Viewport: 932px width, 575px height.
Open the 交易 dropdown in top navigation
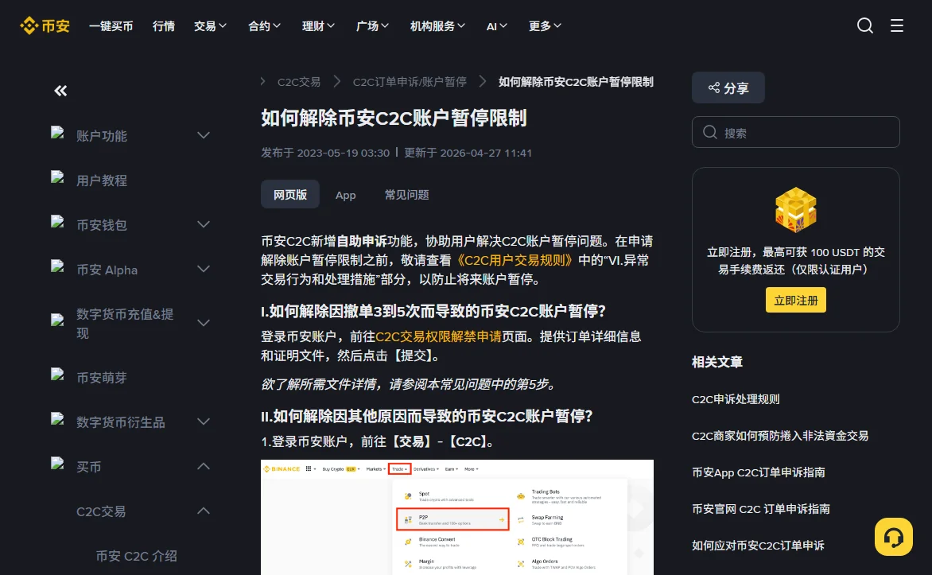pyautogui.click(x=211, y=26)
